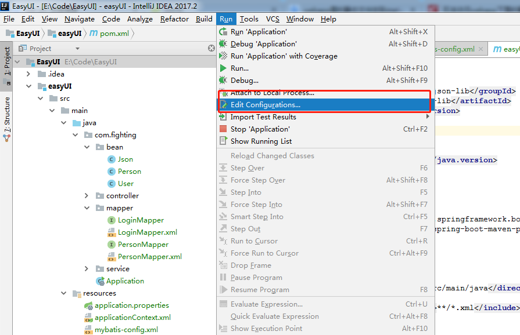The width and height of the screenshot is (520, 335).
Task: Click the red Stop 'Application' square icon
Action: point(223,129)
